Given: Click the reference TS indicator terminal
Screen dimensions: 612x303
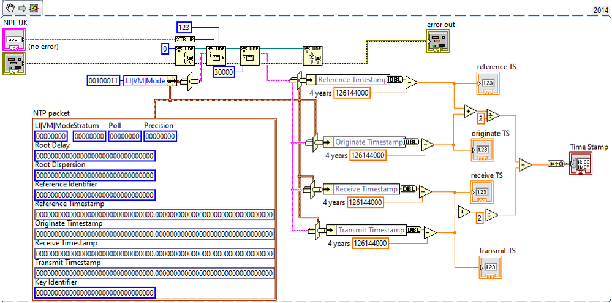Looking at the screenshot, I should coord(488,84).
